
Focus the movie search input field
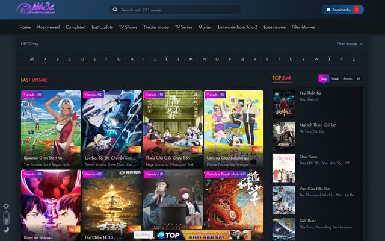[x=176, y=10]
